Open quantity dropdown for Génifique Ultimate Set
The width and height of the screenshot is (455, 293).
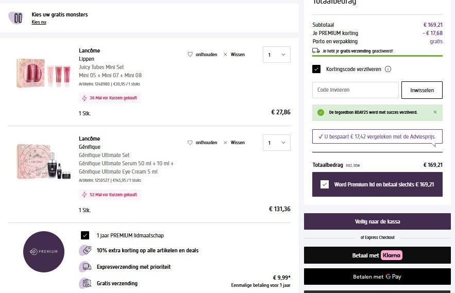276,143
